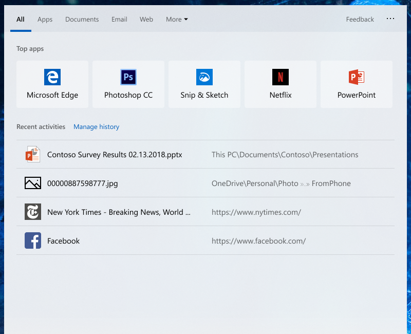
Task: Launch Microsoft Edge from Top apps
Action: pos(52,84)
